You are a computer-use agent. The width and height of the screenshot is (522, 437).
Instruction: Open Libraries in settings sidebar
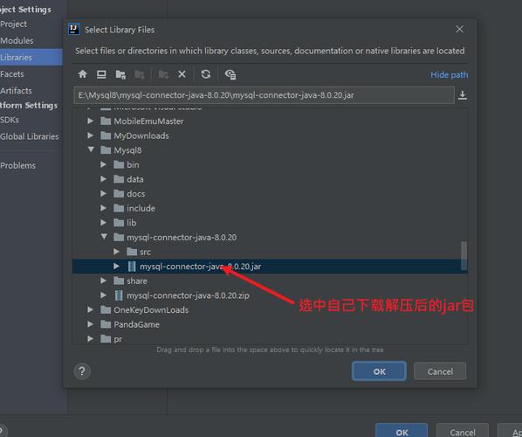31,58
